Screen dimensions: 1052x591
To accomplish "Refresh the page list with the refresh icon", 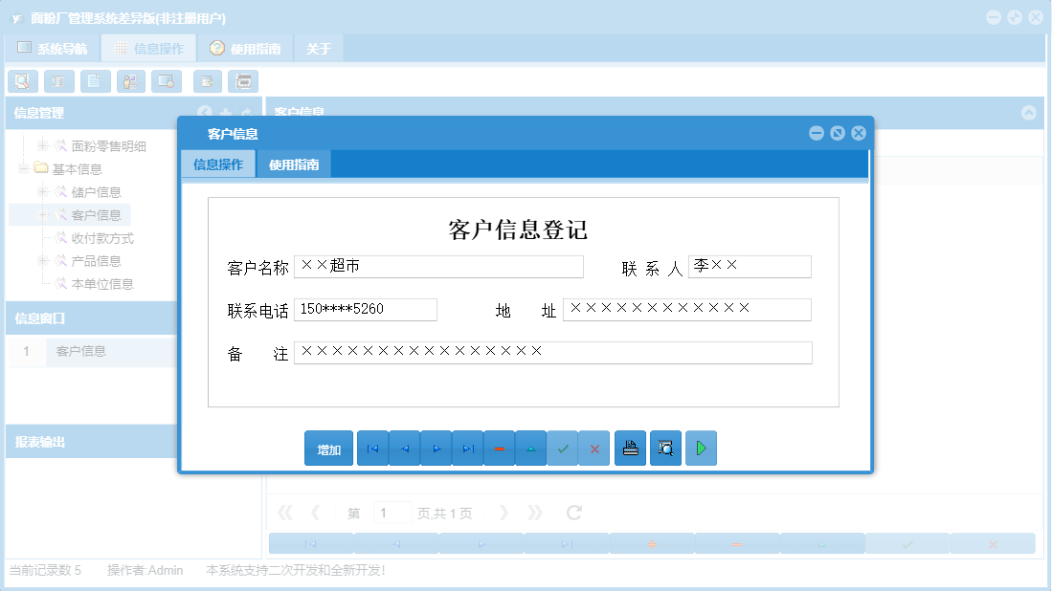I will (572, 512).
